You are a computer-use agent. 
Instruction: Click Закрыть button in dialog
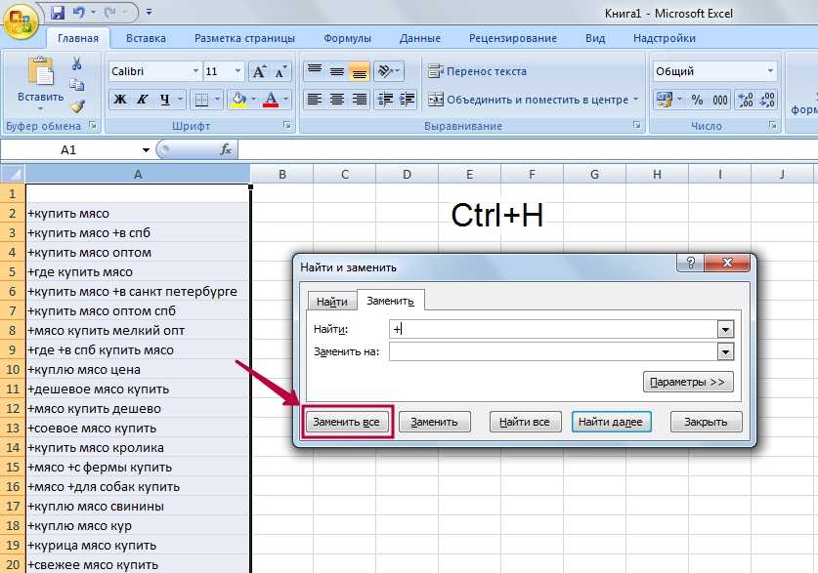[x=706, y=422]
